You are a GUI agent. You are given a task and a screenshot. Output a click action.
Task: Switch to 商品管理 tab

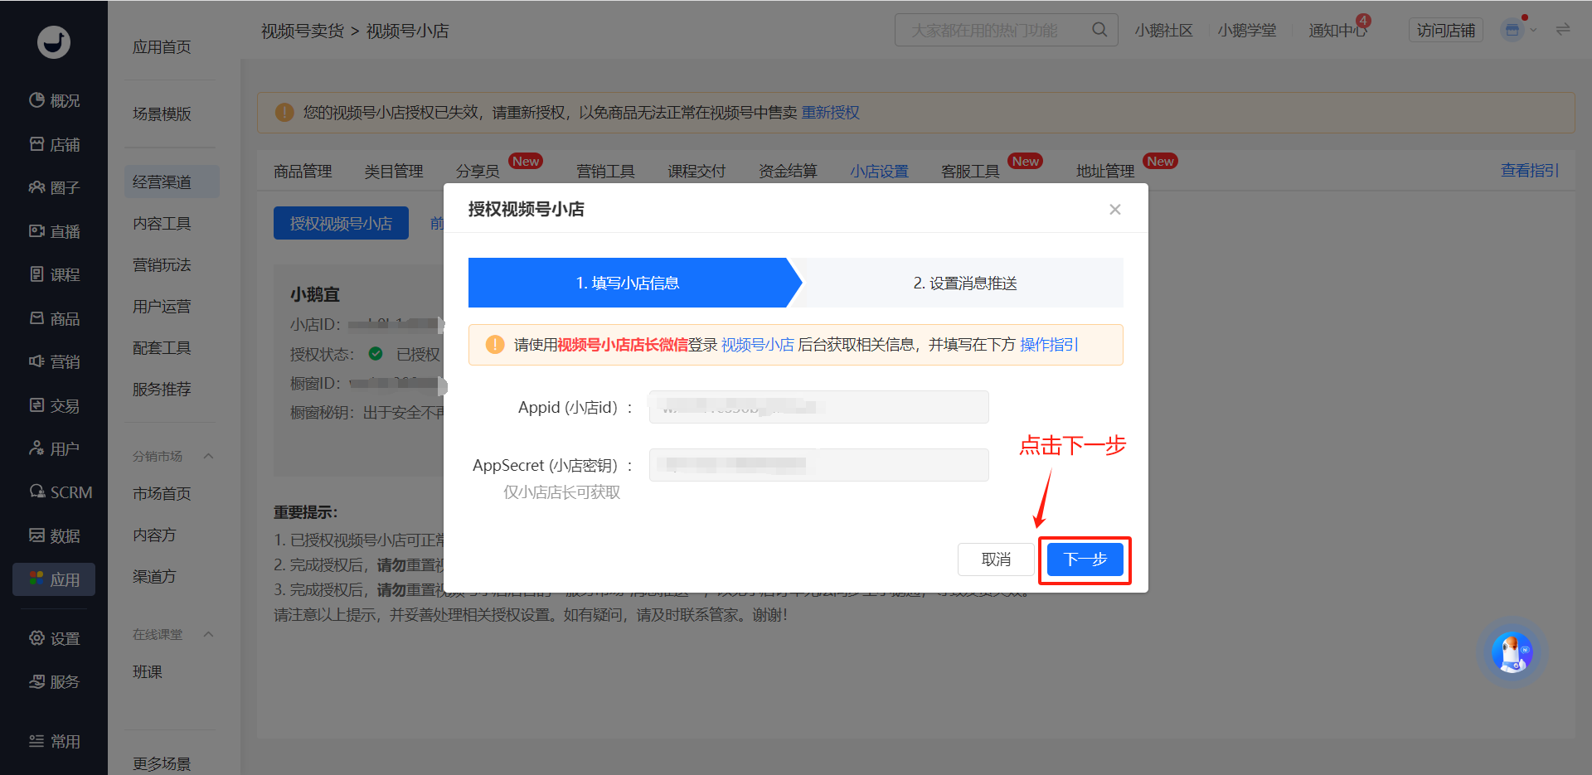(303, 171)
